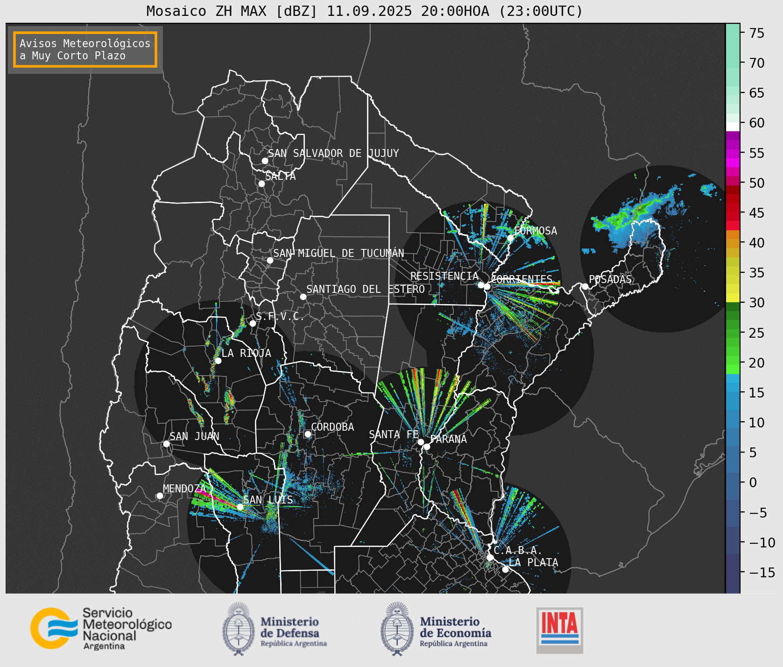Pick the white 60 dBZ colorbar segment
The width and height of the screenshot is (783, 667).
click(733, 127)
